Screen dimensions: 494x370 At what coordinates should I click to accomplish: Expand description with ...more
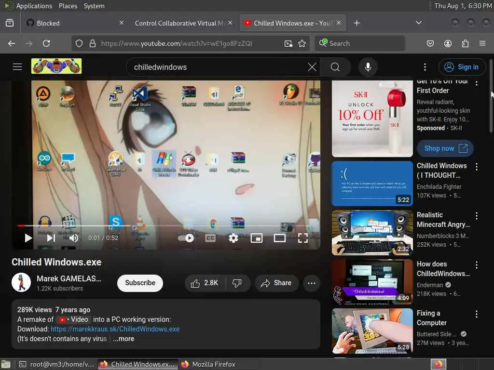coord(123,339)
